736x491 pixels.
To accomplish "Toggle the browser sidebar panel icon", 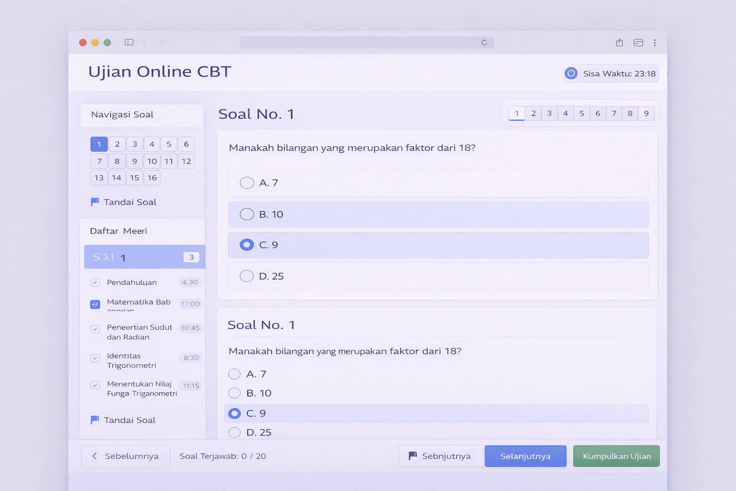I will click(x=129, y=42).
